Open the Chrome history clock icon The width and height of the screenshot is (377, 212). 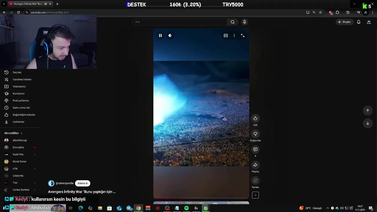(348, 12)
